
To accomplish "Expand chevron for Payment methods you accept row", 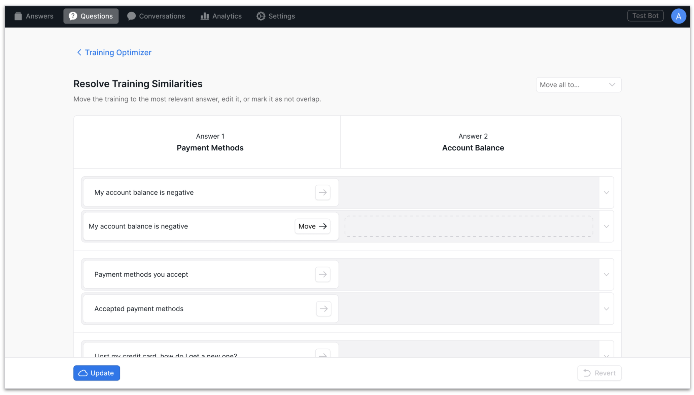I will (x=606, y=275).
